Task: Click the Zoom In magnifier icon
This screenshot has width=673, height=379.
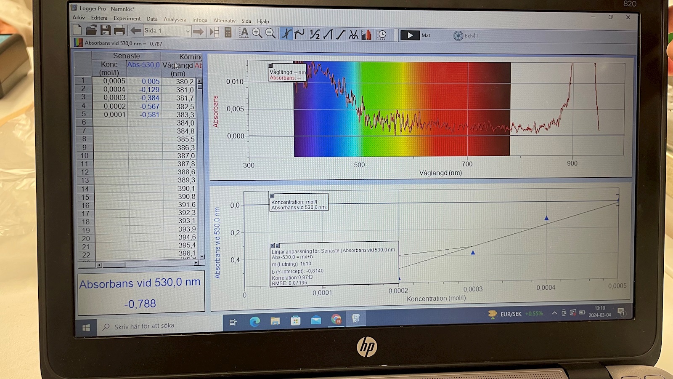Action: pyautogui.click(x=257, y=33)
